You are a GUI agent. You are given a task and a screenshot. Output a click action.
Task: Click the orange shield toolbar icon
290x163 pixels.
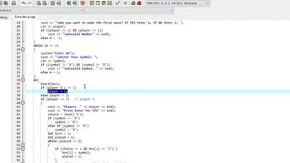point(82,3)
